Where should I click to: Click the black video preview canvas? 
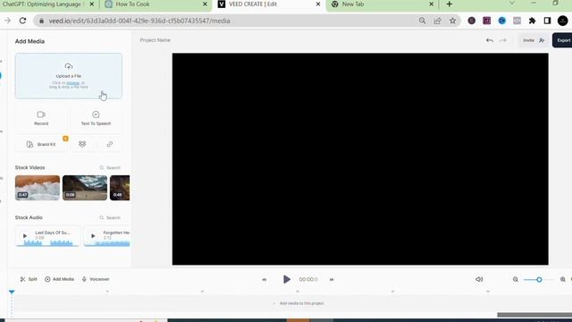click(x=360, y=159)
